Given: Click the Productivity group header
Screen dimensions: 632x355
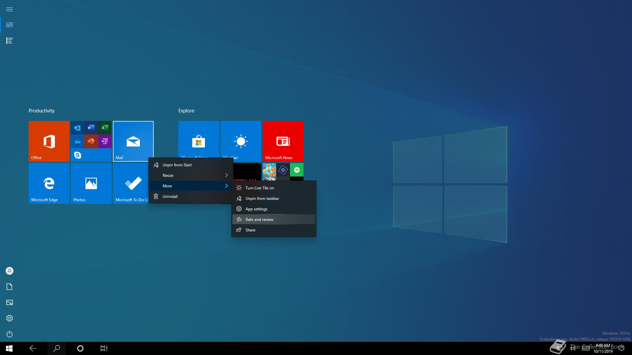Looking at the screenshot, I should click(41, 111).
